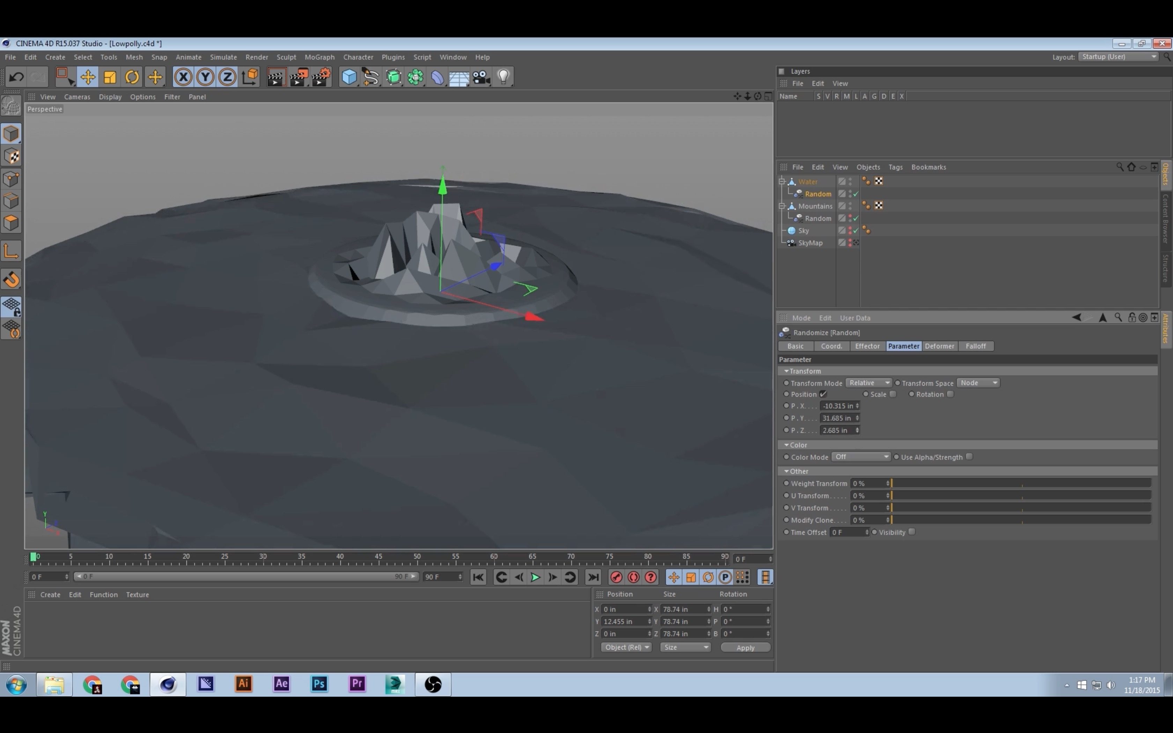Add a Cube primitive object

click(349, 77)
